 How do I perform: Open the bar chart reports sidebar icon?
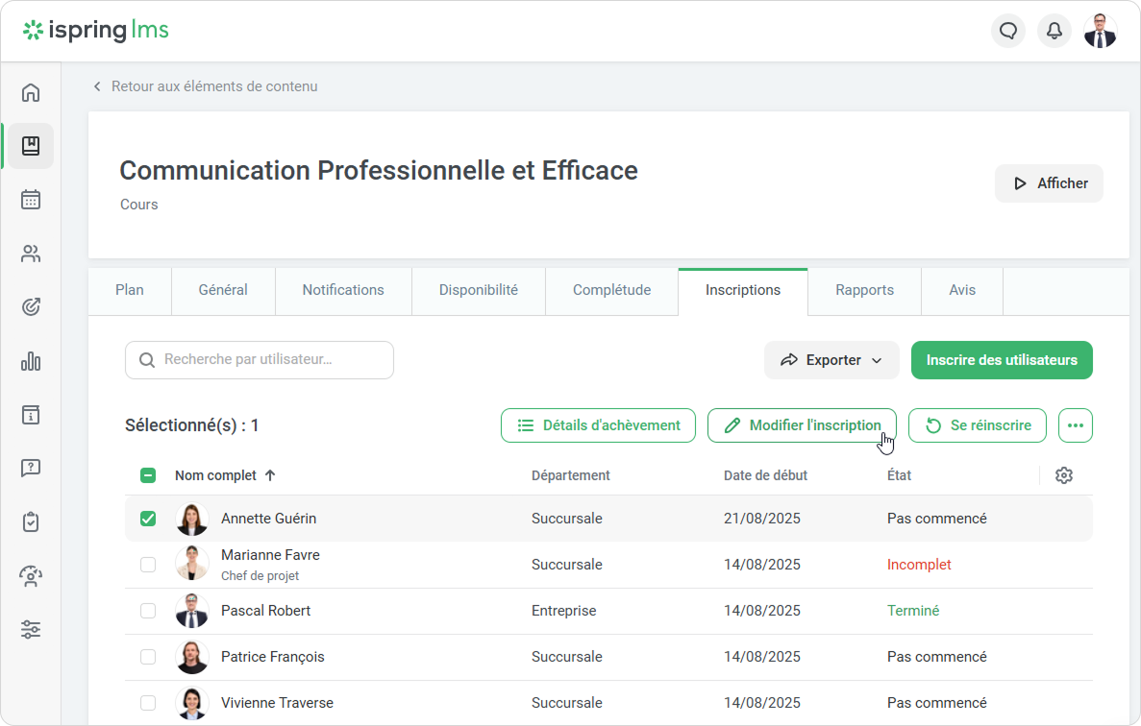[31, 361]
